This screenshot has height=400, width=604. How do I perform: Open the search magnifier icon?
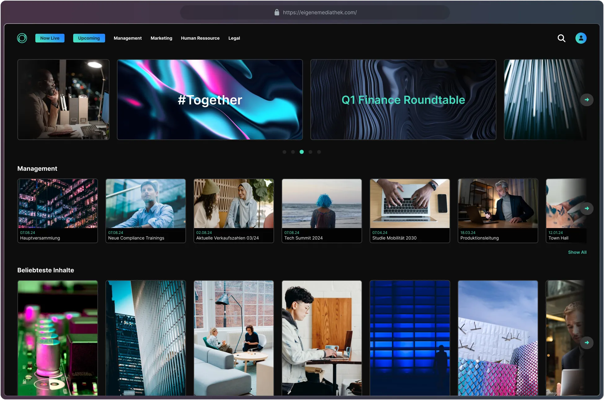tap(562, 38)
